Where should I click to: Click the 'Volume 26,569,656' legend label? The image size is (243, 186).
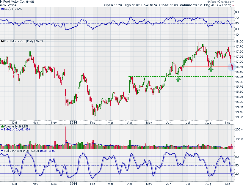(16, 127)
